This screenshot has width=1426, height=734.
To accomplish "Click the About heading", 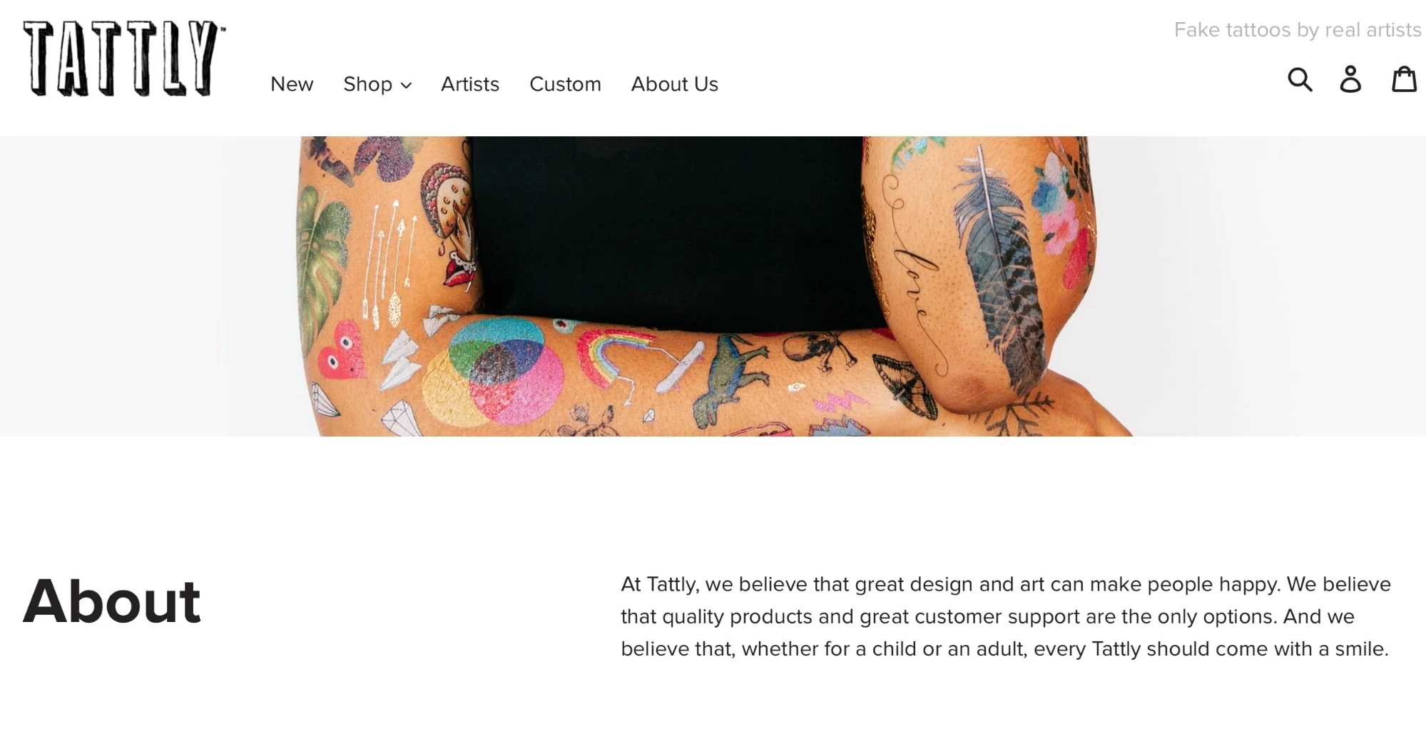I will click(x=112, y=601).
